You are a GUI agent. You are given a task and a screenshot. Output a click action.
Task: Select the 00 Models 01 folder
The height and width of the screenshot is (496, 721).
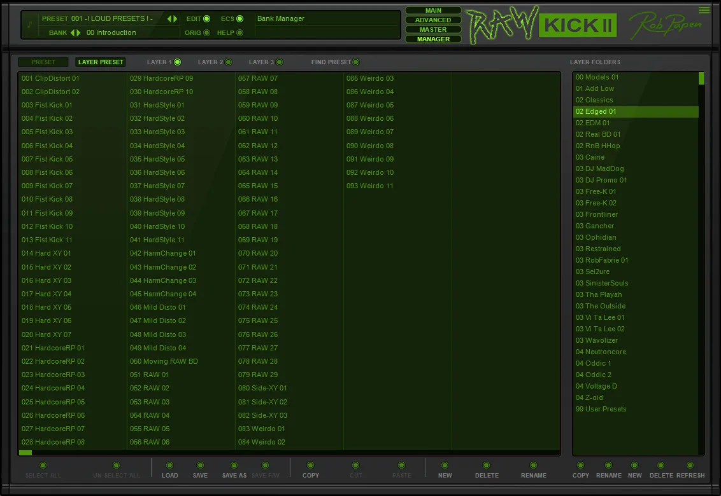pyautogui.click(x=636, y=77)
